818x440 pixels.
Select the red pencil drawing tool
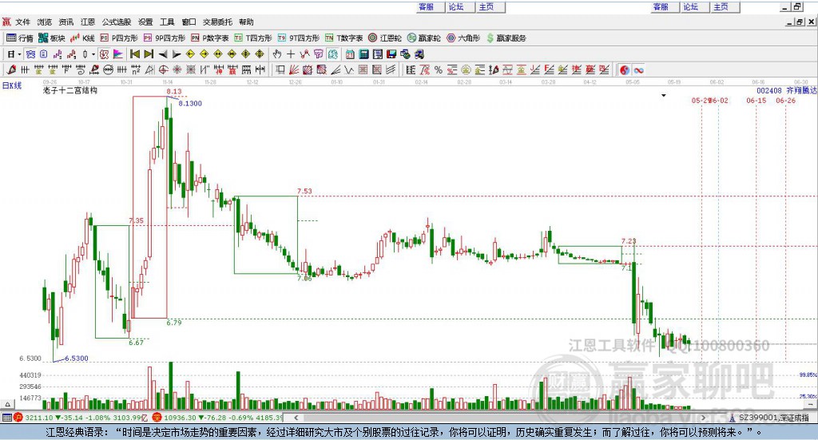(11, 69)
